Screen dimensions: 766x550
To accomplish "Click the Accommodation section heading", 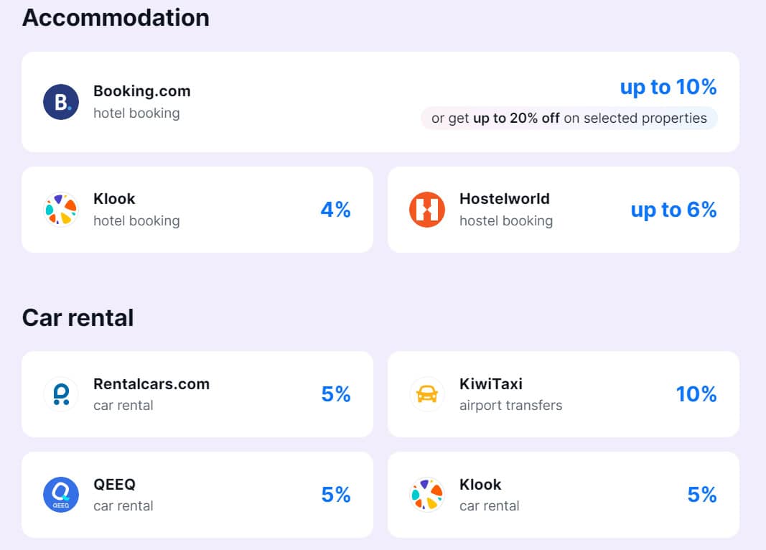I will [x=116, y=17].
